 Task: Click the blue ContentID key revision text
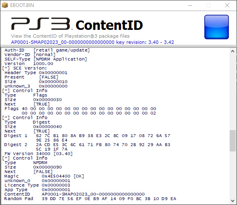pyautogui.click(x=92, y=42)
